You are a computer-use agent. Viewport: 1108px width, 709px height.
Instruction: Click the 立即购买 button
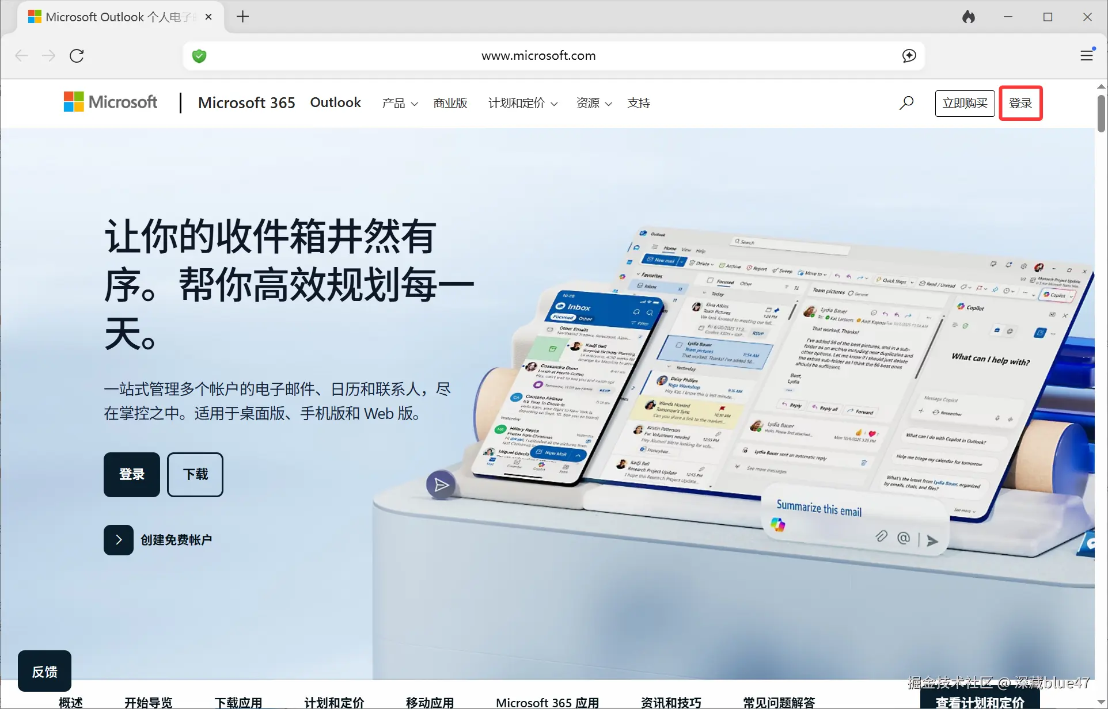965,103
